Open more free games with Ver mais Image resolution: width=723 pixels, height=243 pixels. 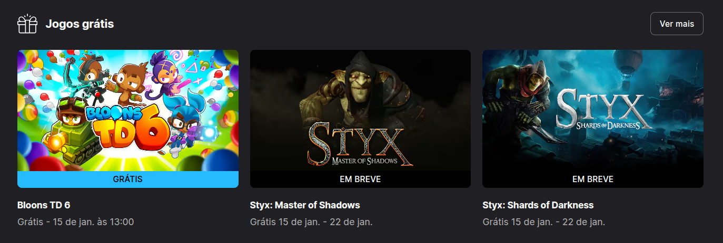(677, 24)
